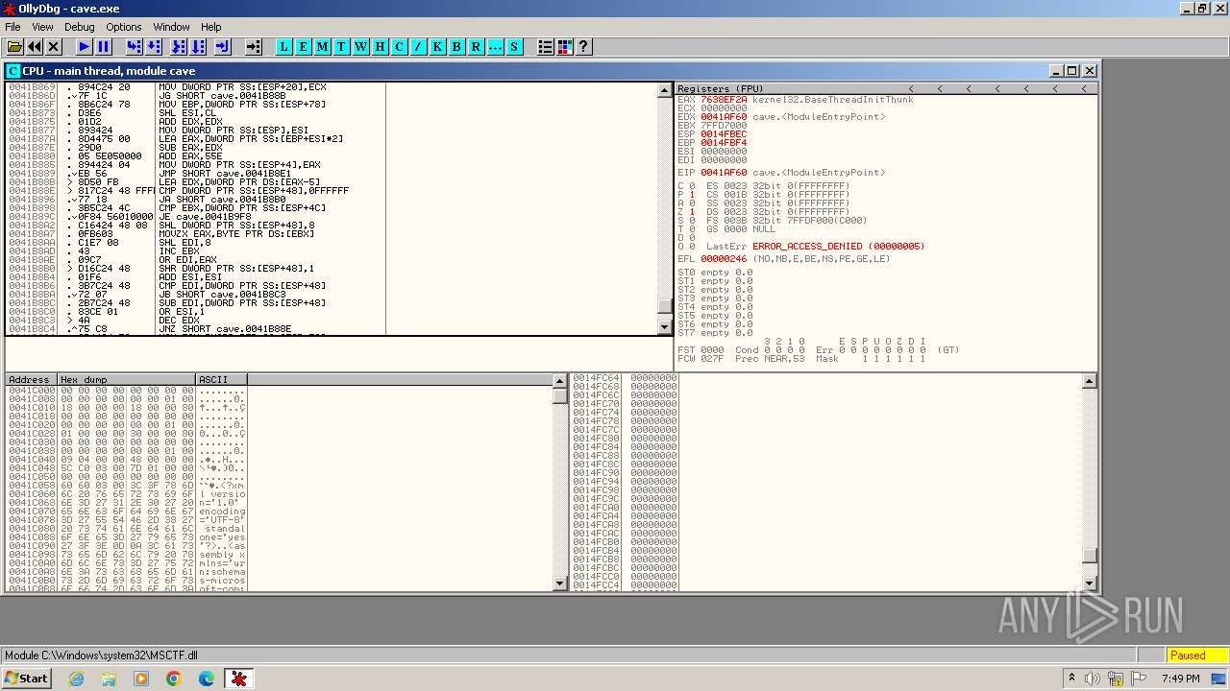The image size is (1230, 691).
Task: Open the Debug menu
Action: click(80, 27)
